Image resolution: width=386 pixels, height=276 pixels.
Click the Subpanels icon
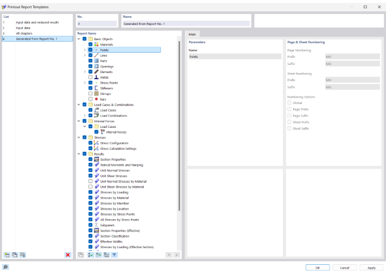tap(96, 225)
